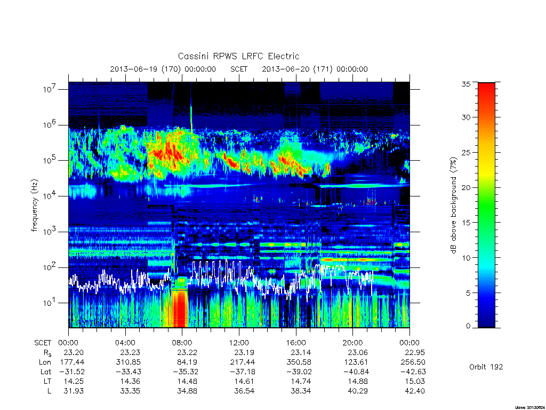The image size is (546, 410).
Task: Click the L value '31.93'
Action: tap(74, 391)
